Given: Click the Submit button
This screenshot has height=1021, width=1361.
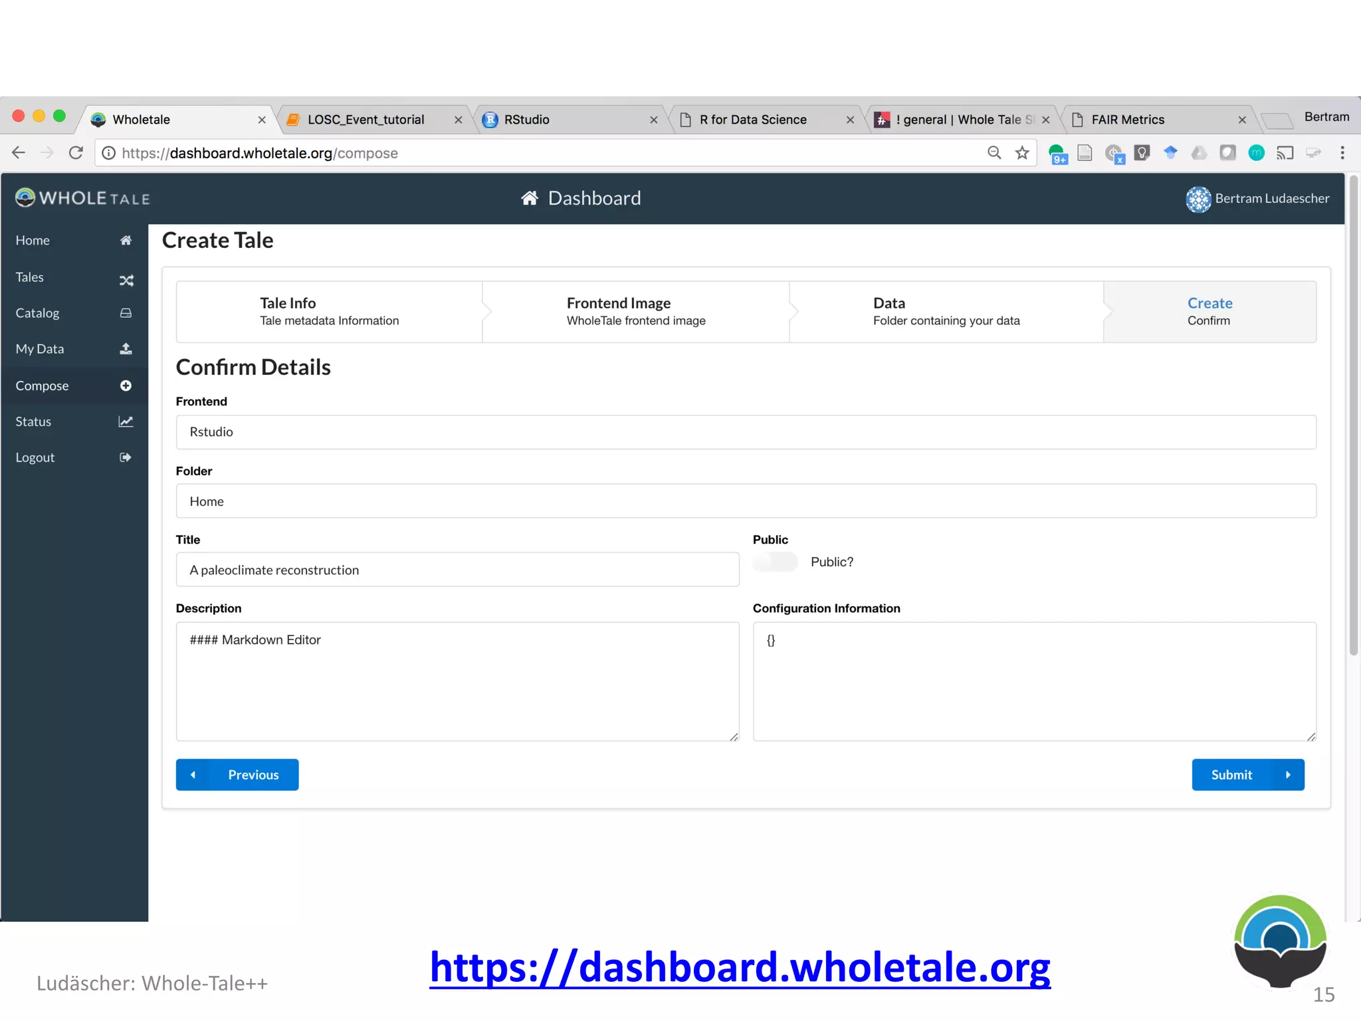Looking at the screenshot, I should coord(1248,775).
